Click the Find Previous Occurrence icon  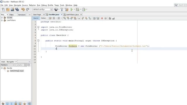coord(68,18)
